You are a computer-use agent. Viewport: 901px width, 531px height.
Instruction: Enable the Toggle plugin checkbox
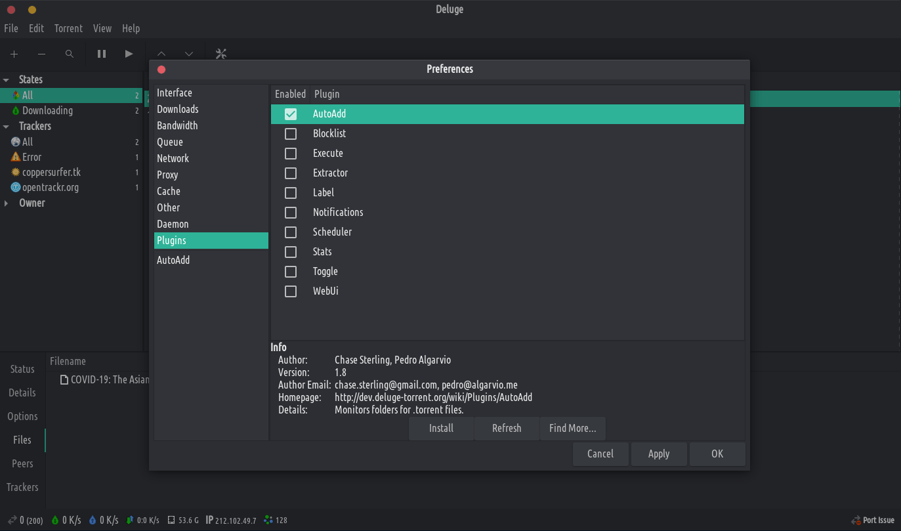[291, 271]
